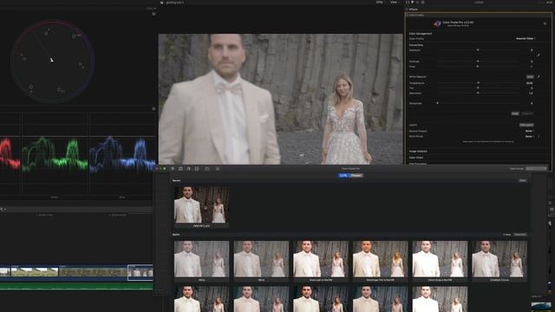The width and height of the screenshot is (555, 312).
Task: Select the first Built-in LUT thumbnail
Action: (201, 259)
